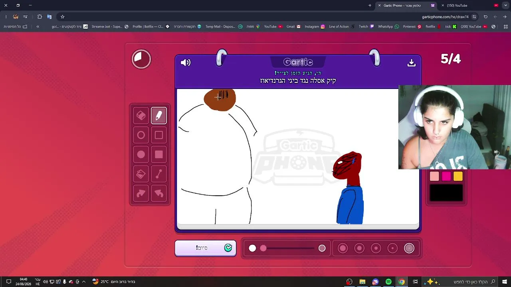Reload the page
The width and height of the screenshot is (511, 287).
coord(485,17)
